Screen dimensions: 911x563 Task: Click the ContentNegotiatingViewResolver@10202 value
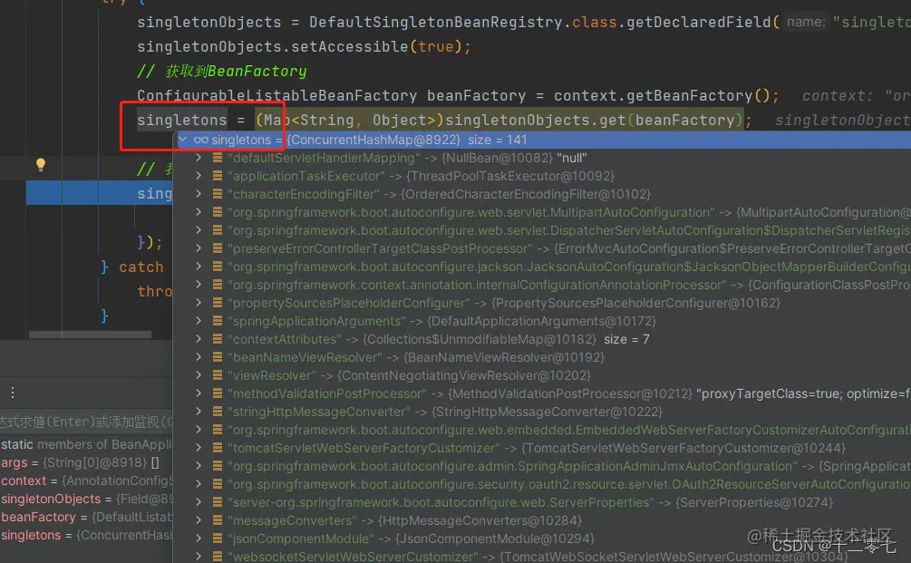click(463, 375)
